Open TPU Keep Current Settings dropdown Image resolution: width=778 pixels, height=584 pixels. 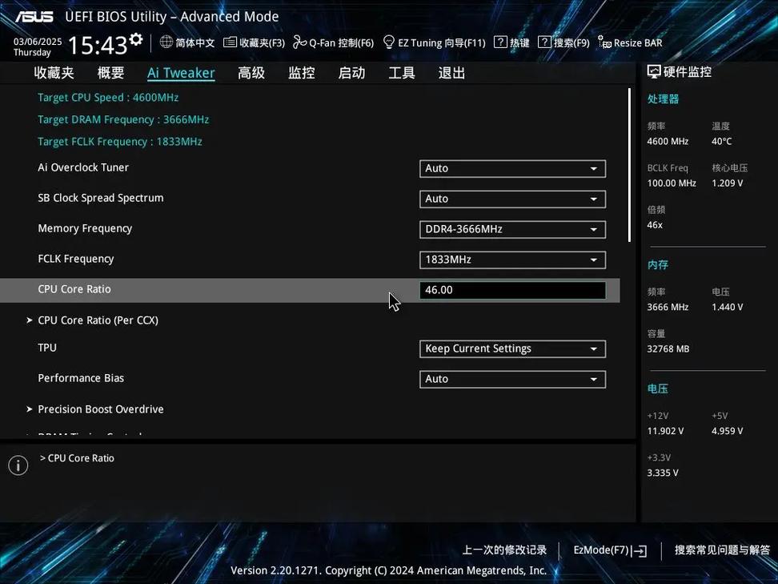point(512,348)
